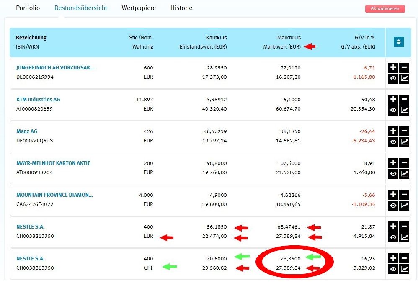Open the KTM Industries AG link
This screenshot has height=283, width=418.
[x=38, y=99]
